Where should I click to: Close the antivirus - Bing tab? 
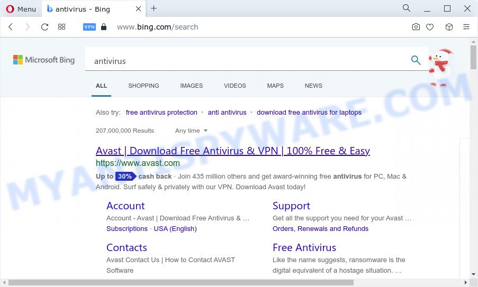[x=138, y=9]
